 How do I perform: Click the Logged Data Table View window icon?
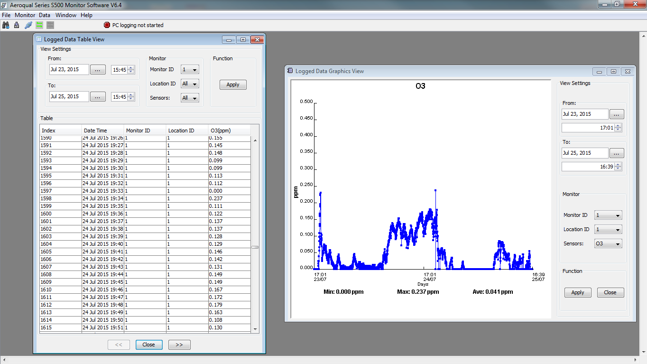pos(39,39)
